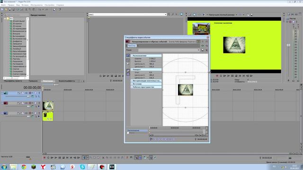Select the zoom magnifier tool in Pan/Crop
The height and width of the screenshot is (170, 303).
coord(128,64)
